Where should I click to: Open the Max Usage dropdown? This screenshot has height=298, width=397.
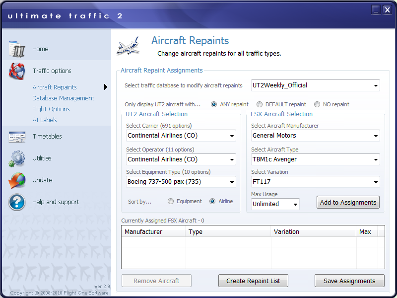(275, 204)
